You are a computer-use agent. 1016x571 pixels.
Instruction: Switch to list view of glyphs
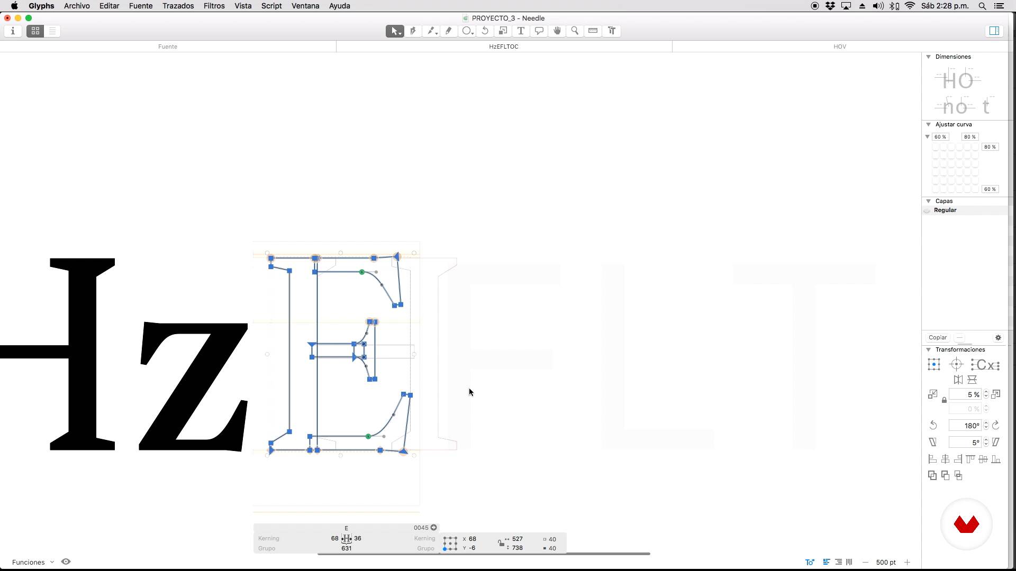(52, 31)
